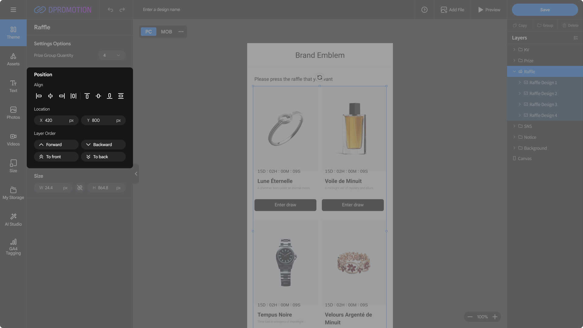Screen dimensions: 583x328
Task: Open the Assets tab in the sidebar
Action: point(13,59)
